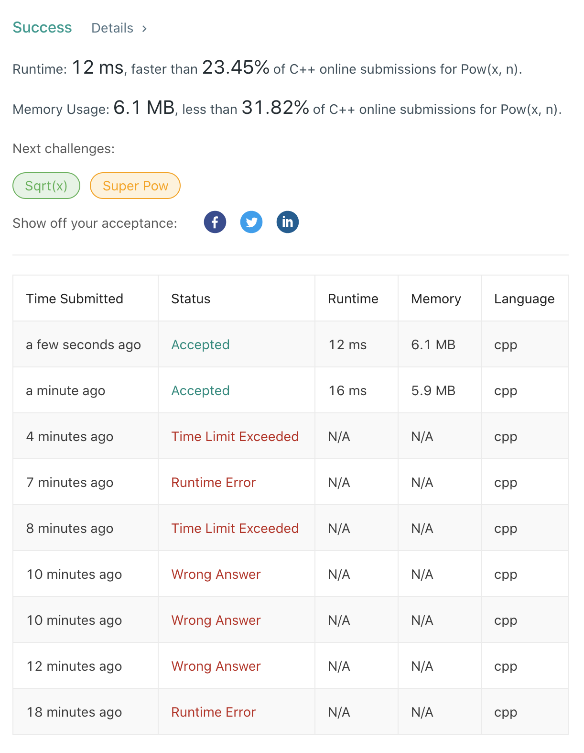Screen dimensions: 584x753
Task: View the 16 ms Accepted submission
Action: coord(200,390)
